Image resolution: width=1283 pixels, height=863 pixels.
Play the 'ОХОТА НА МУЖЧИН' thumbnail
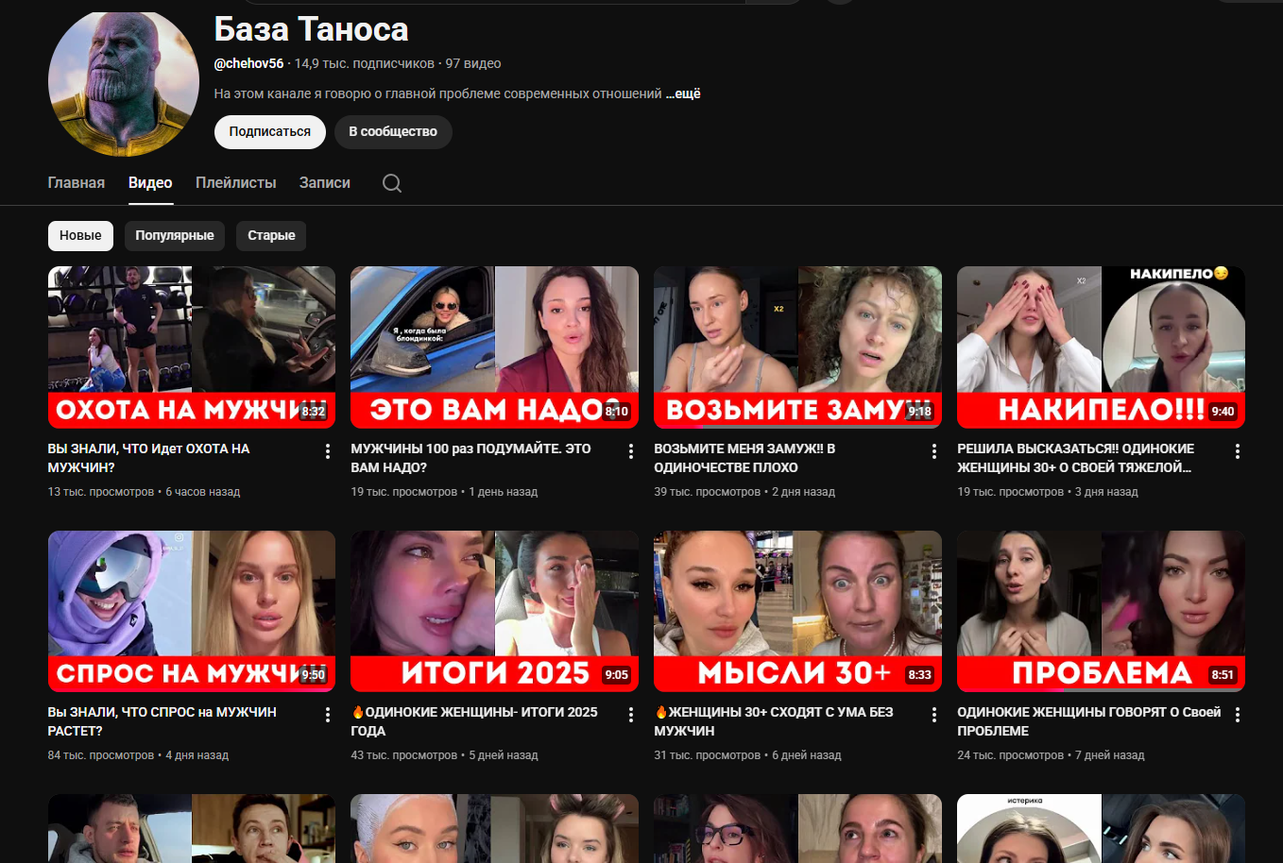coord(192,347)
